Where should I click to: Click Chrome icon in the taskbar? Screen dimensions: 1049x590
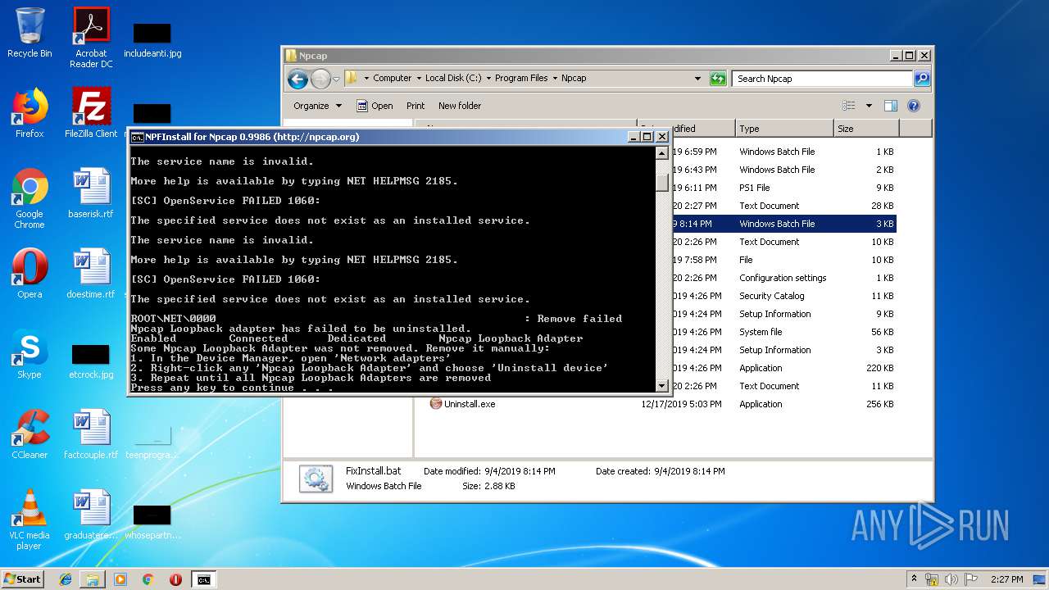point(148,579)
